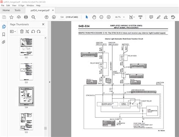Go to the next page with down arrow

[54, 17]
